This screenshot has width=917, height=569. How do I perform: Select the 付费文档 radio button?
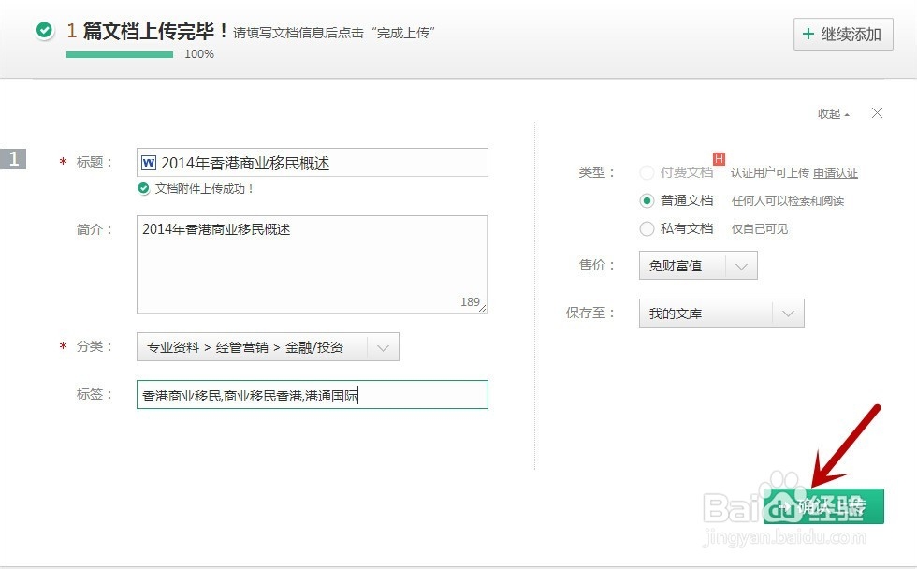647,172
